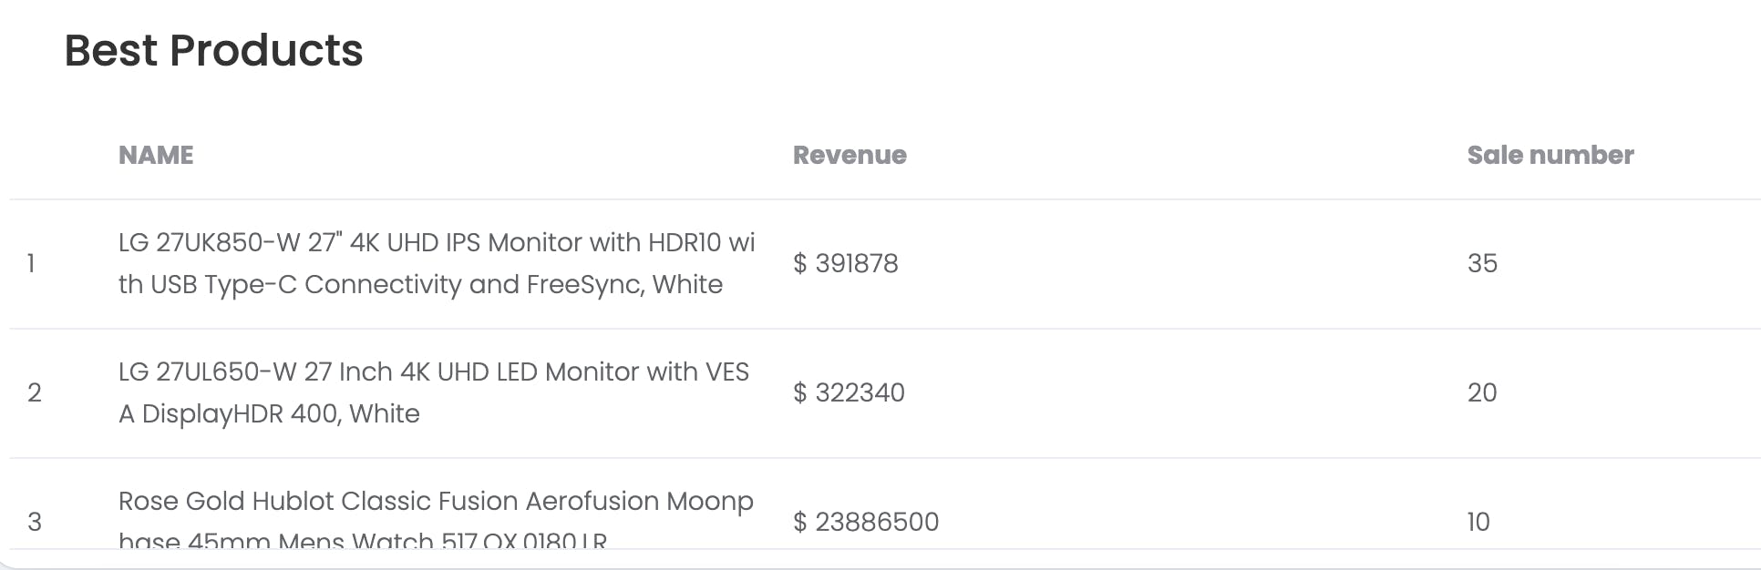Select rank number 2 cell
The width and height of the screenshot is (1761, 570).
(x=34, y=392)
